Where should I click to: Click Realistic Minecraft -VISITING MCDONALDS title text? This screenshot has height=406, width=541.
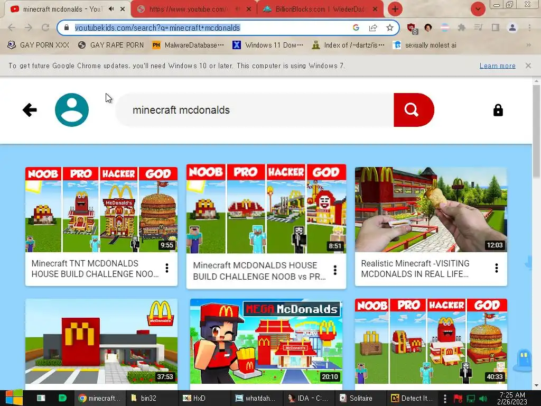coord(415,269)
